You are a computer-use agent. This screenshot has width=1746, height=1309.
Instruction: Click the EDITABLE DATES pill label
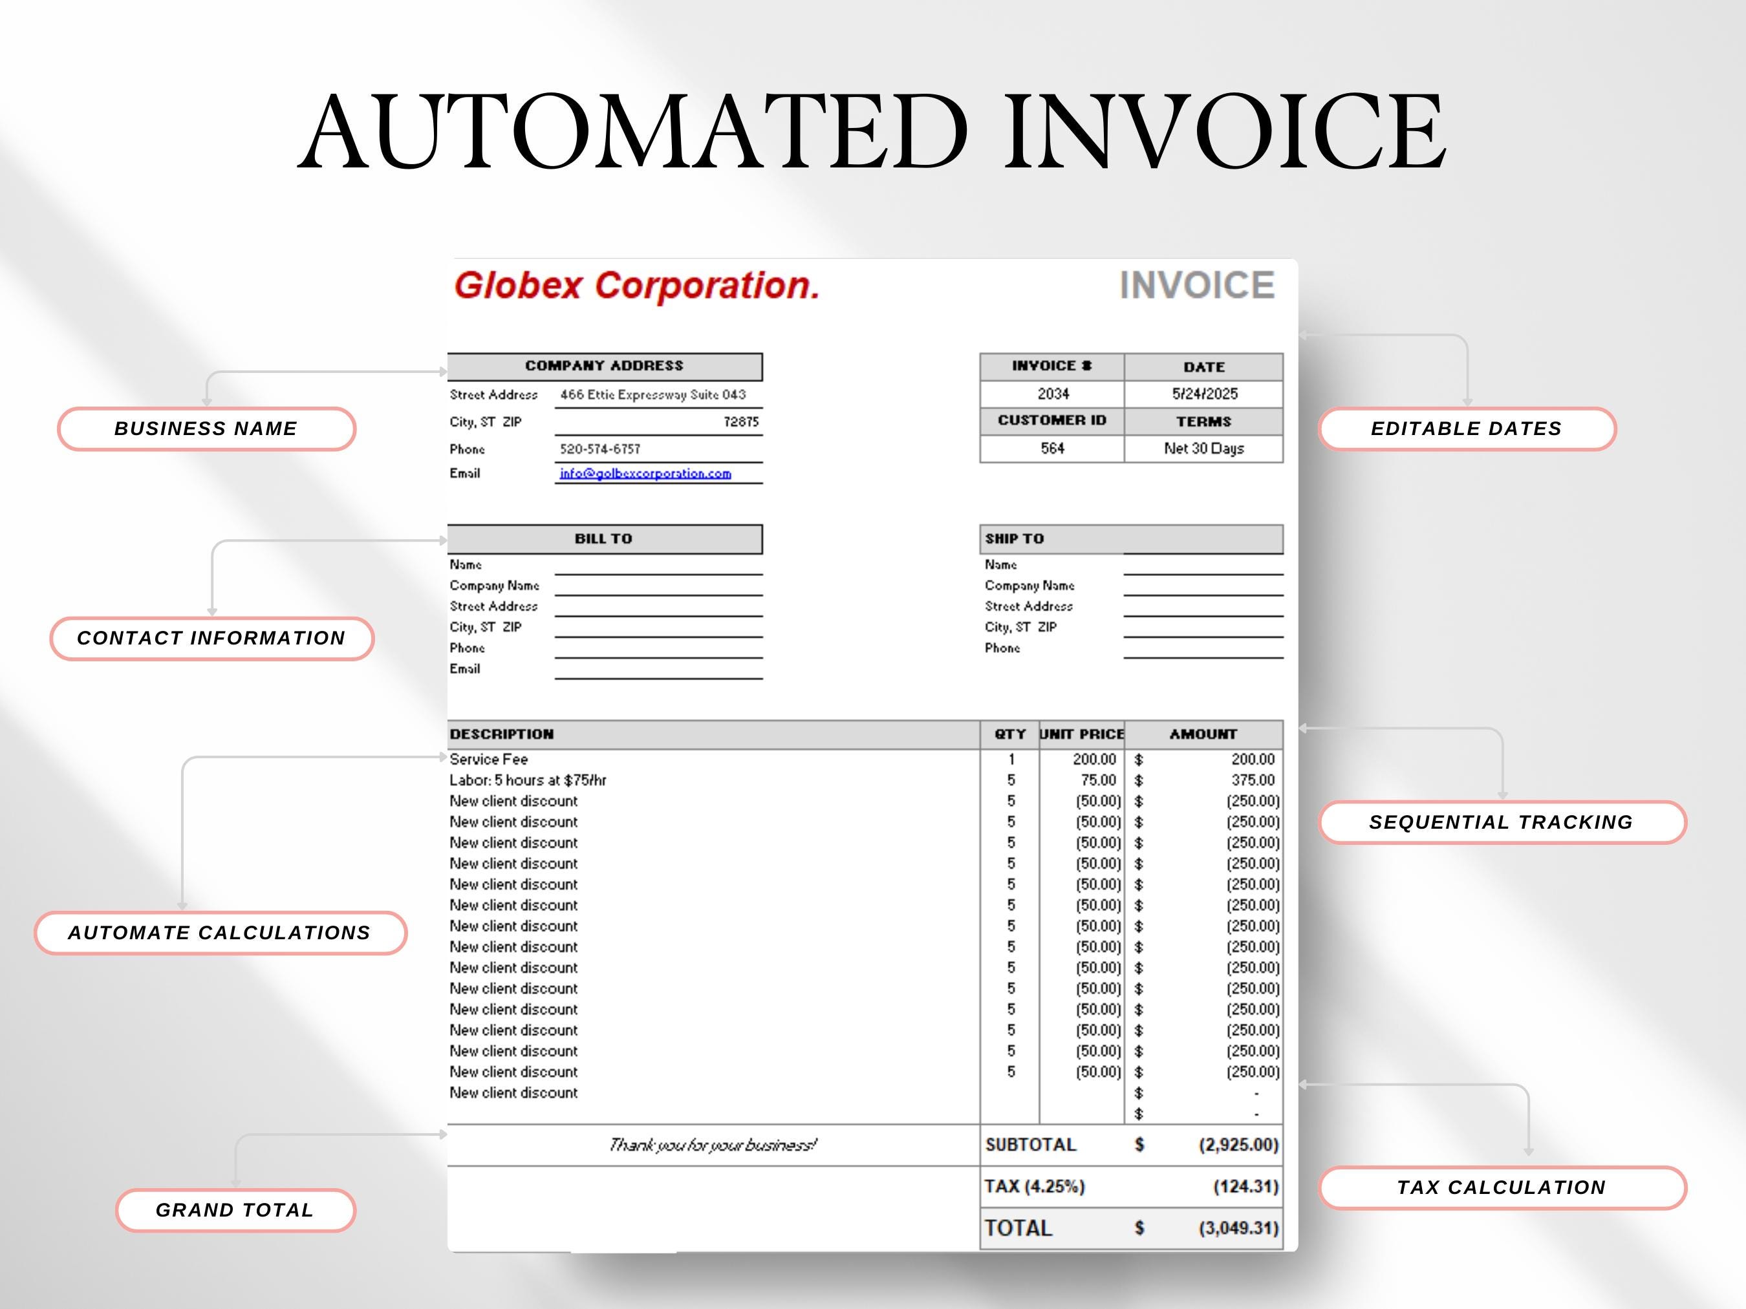[1467, 429]
